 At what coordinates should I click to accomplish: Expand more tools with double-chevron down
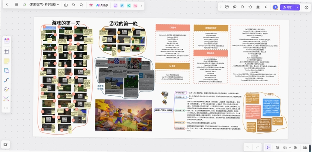(266, 7)
